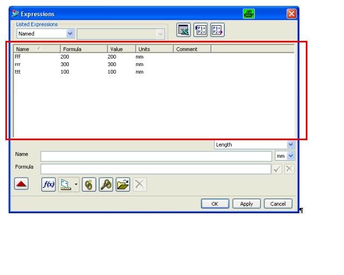The height and width of the screenshot is (275, 344).
Task: Sort by the Formula column header
Action: click(84, 49)
